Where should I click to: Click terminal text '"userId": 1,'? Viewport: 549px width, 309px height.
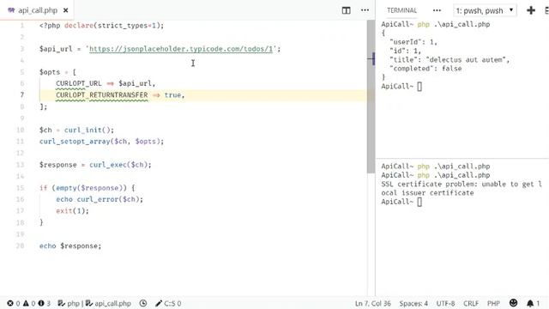click(x=413, y=42)
